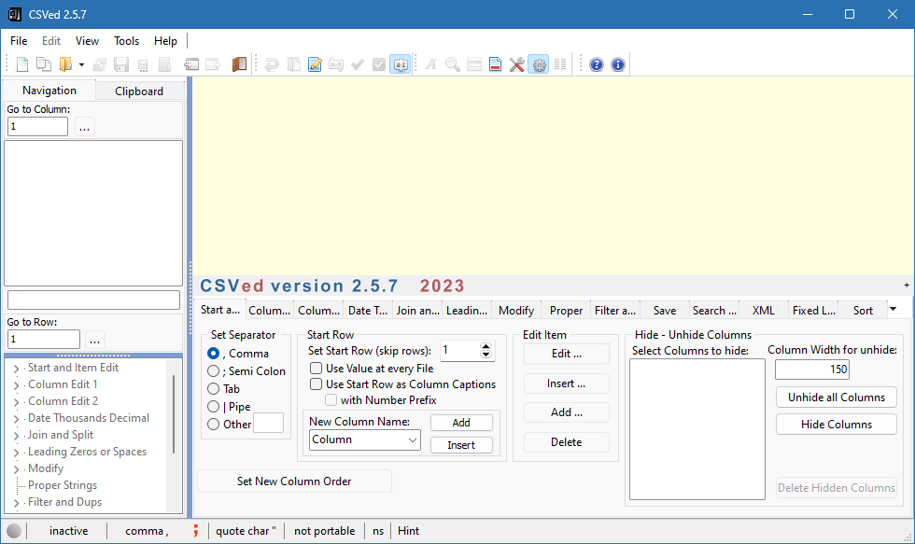Click the column lines toolbar icon
This screenshot has width=915, height=544.
pos(560,64)
